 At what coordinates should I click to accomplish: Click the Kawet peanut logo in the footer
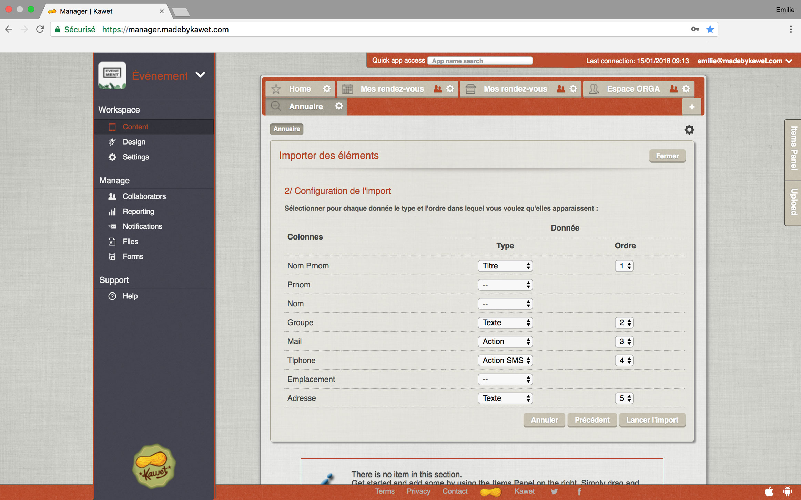pyautogui.click(x=491, y=491)
